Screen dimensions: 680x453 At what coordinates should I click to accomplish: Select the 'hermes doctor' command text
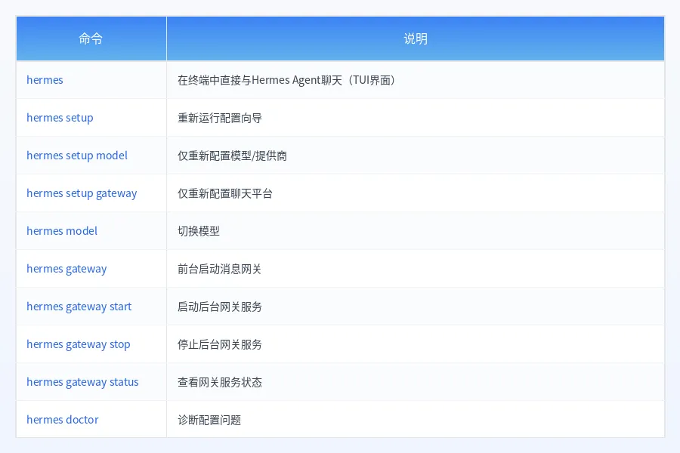click(63, 420)
